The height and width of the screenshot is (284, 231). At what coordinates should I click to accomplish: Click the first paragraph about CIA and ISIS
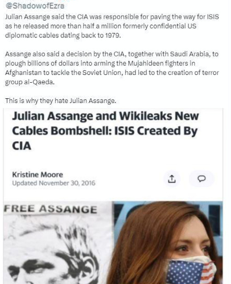coord(112,26)
